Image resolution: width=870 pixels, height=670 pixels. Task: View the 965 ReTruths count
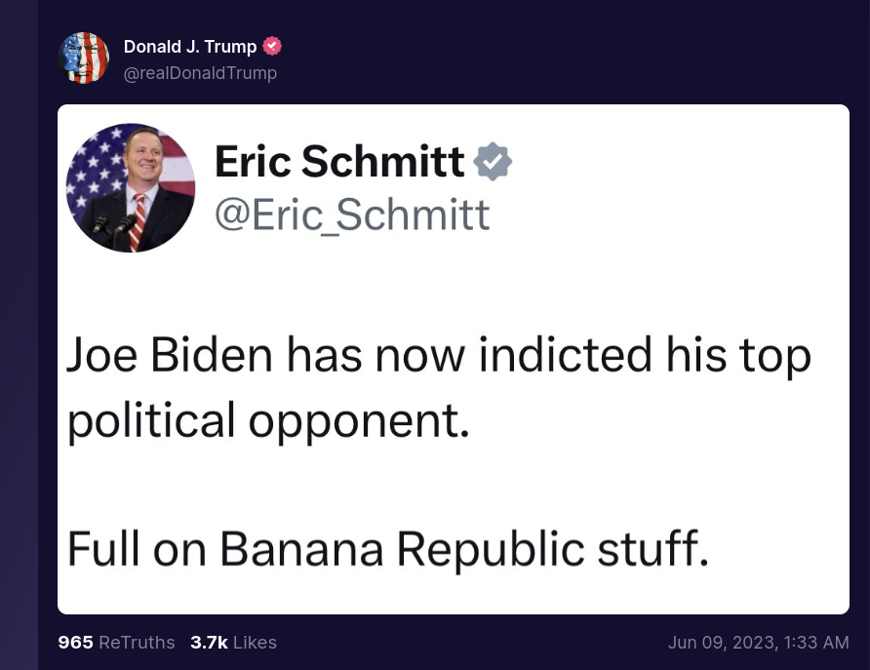pos(116,643)
